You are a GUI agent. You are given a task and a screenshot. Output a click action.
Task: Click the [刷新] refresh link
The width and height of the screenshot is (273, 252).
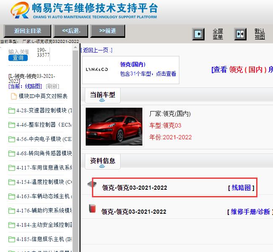coord(52,86)
